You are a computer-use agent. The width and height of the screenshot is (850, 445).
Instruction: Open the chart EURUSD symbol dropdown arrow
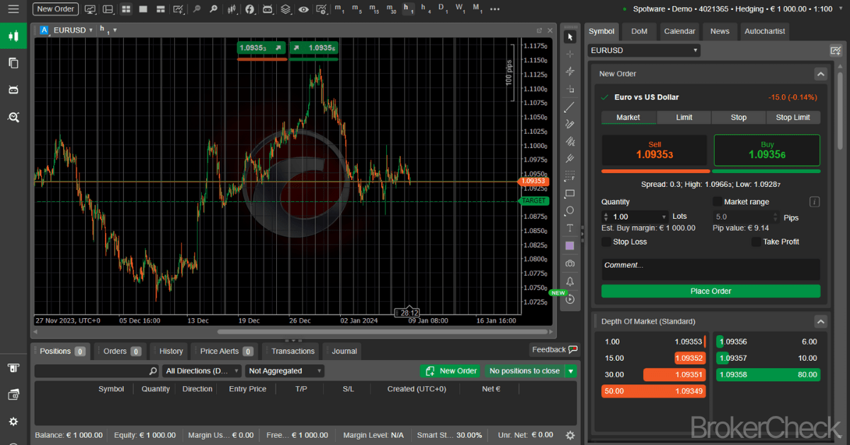(x=91, y=30)
